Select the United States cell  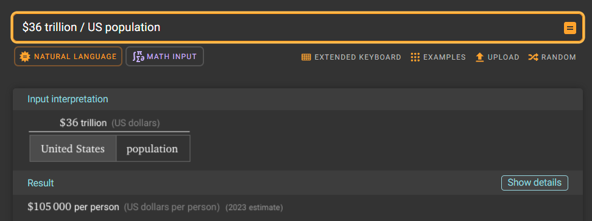pos(73,149)
